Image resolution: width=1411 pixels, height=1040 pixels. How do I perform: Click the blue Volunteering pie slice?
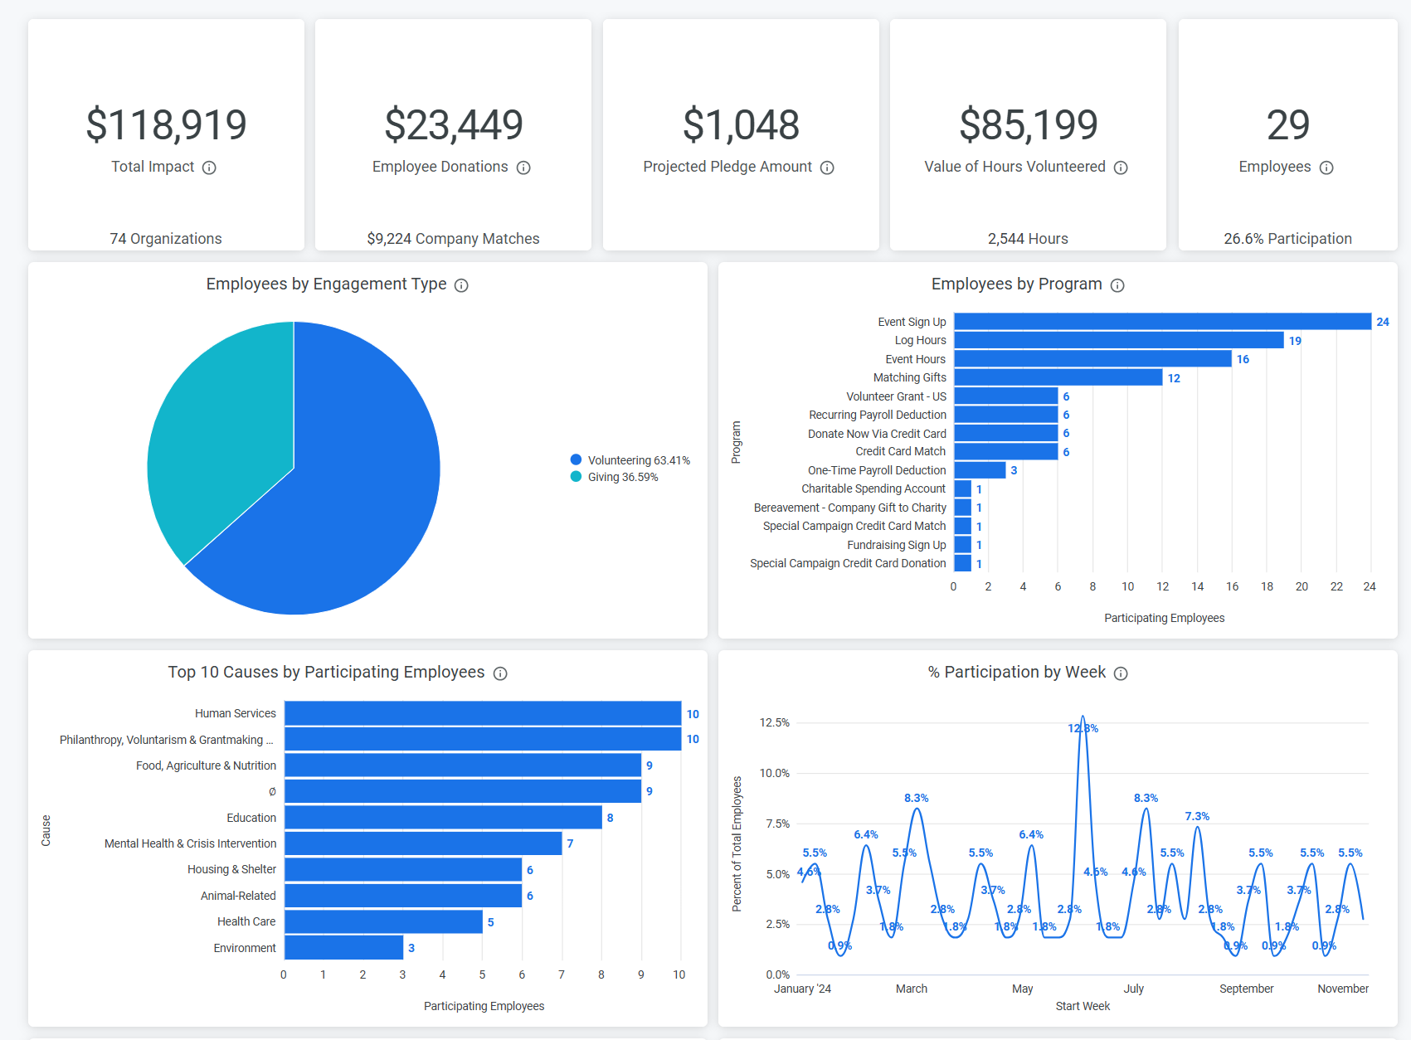(x=348, y=498)
